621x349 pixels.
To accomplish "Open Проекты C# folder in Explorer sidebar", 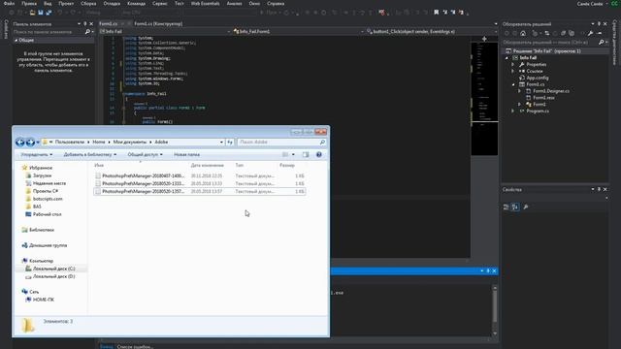I will [46, 191].
